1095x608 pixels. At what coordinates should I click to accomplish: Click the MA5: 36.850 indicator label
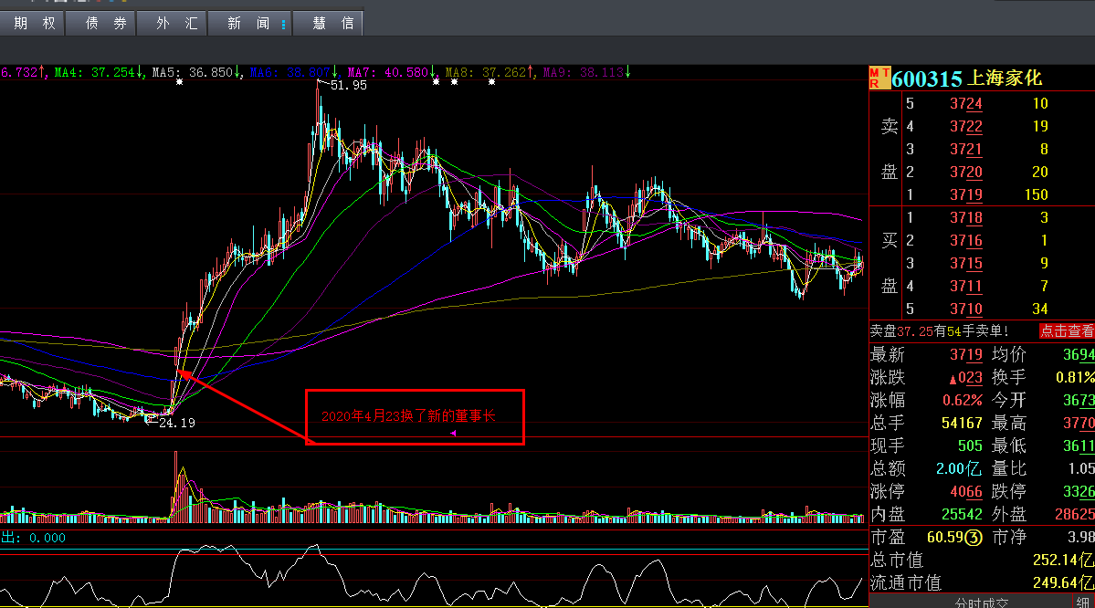(196, 73)
